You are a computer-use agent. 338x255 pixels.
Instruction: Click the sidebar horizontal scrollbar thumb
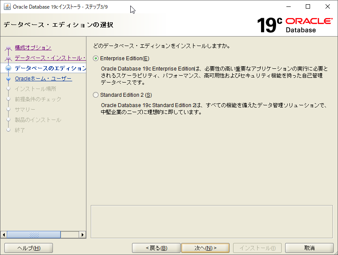pyautogui.click(x=34, y=234)
